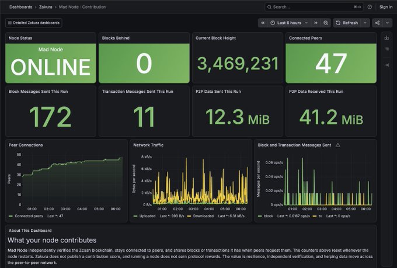Open the outline icon in right sidebar
397x268 pixels.
(386, 49)
